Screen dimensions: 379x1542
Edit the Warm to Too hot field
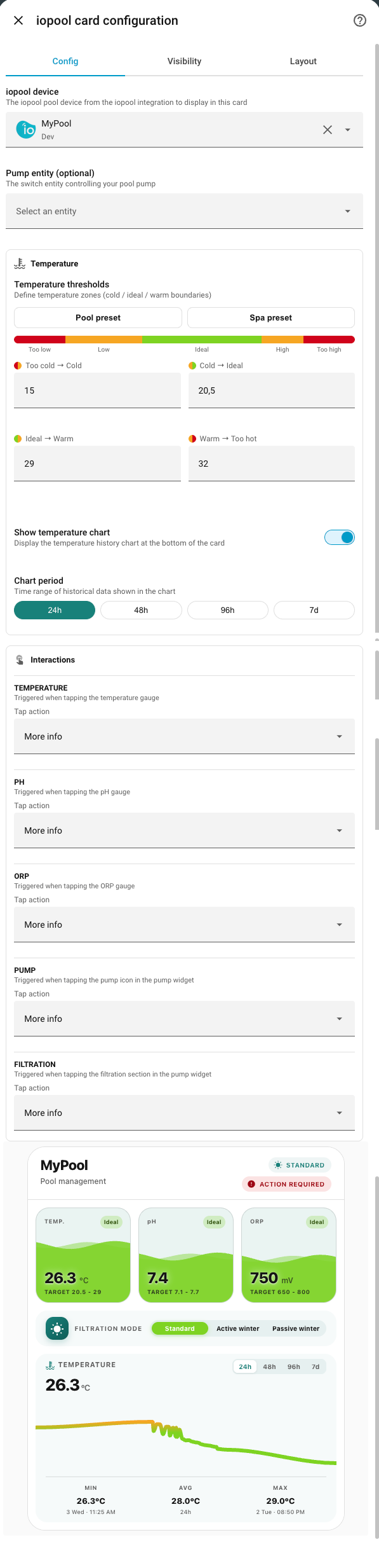[272, 464]
